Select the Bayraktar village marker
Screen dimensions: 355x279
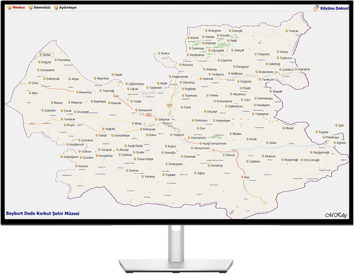point(295,69)
